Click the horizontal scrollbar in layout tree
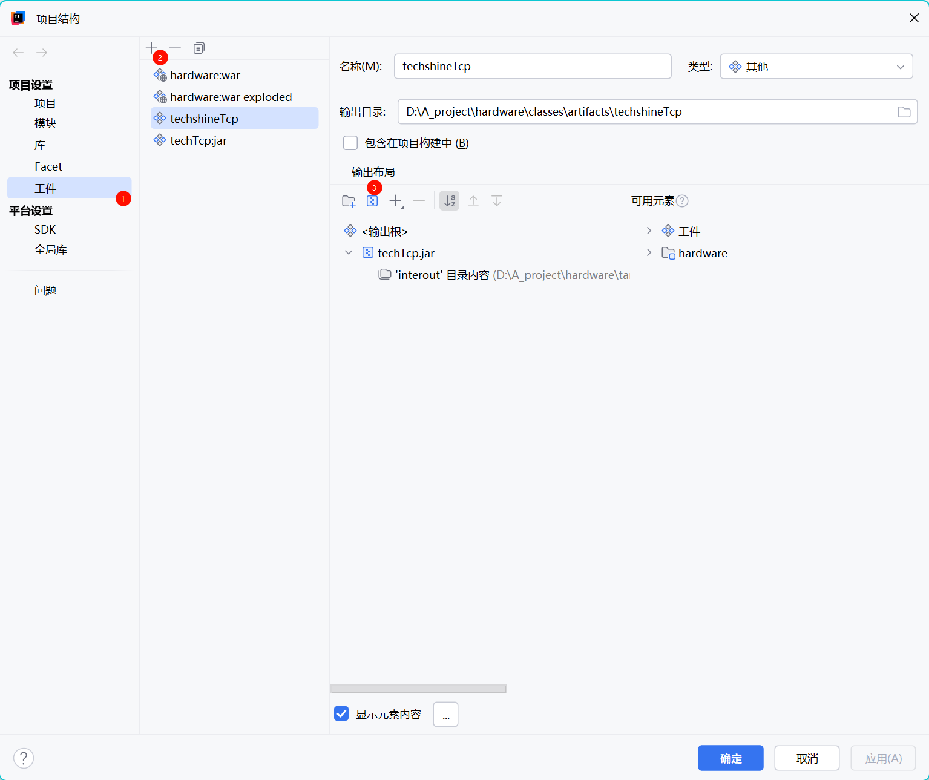 pyautogui.click(x=418, y=689)
